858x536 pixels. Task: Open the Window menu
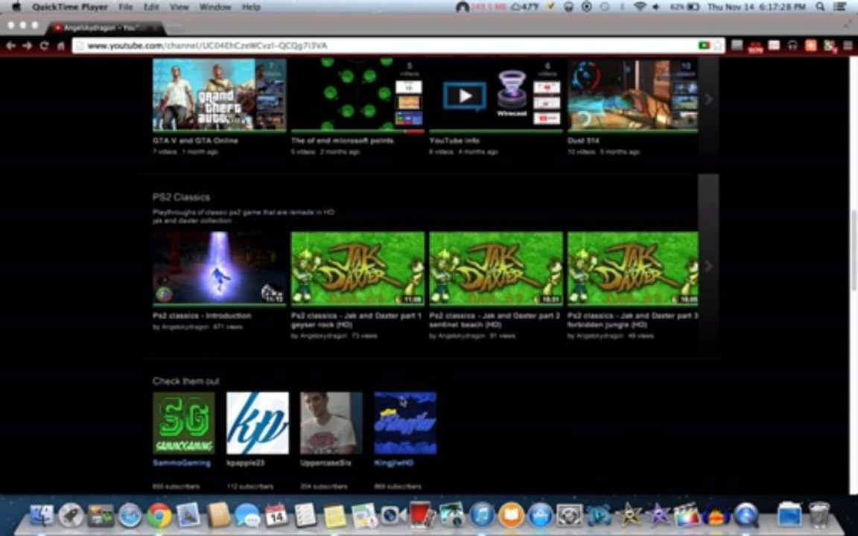coord(214,7)
